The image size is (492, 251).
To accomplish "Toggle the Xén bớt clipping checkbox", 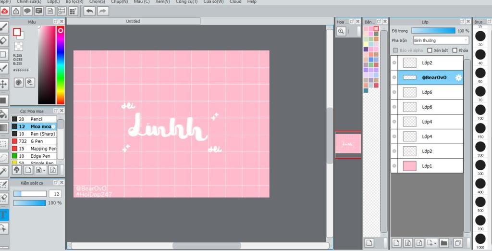I will point(430,50).
